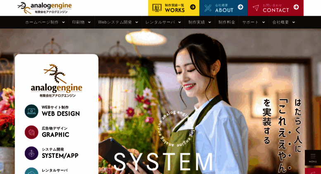
Task: Open the GRAPHIC 広告物デザイン link text
Action: click(55, 132)
